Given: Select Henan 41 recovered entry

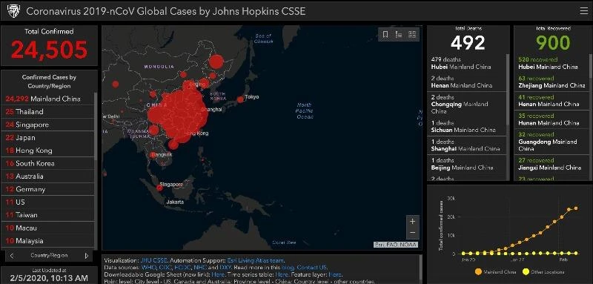Looking at the screenshot, I should (x=551, y=100).
